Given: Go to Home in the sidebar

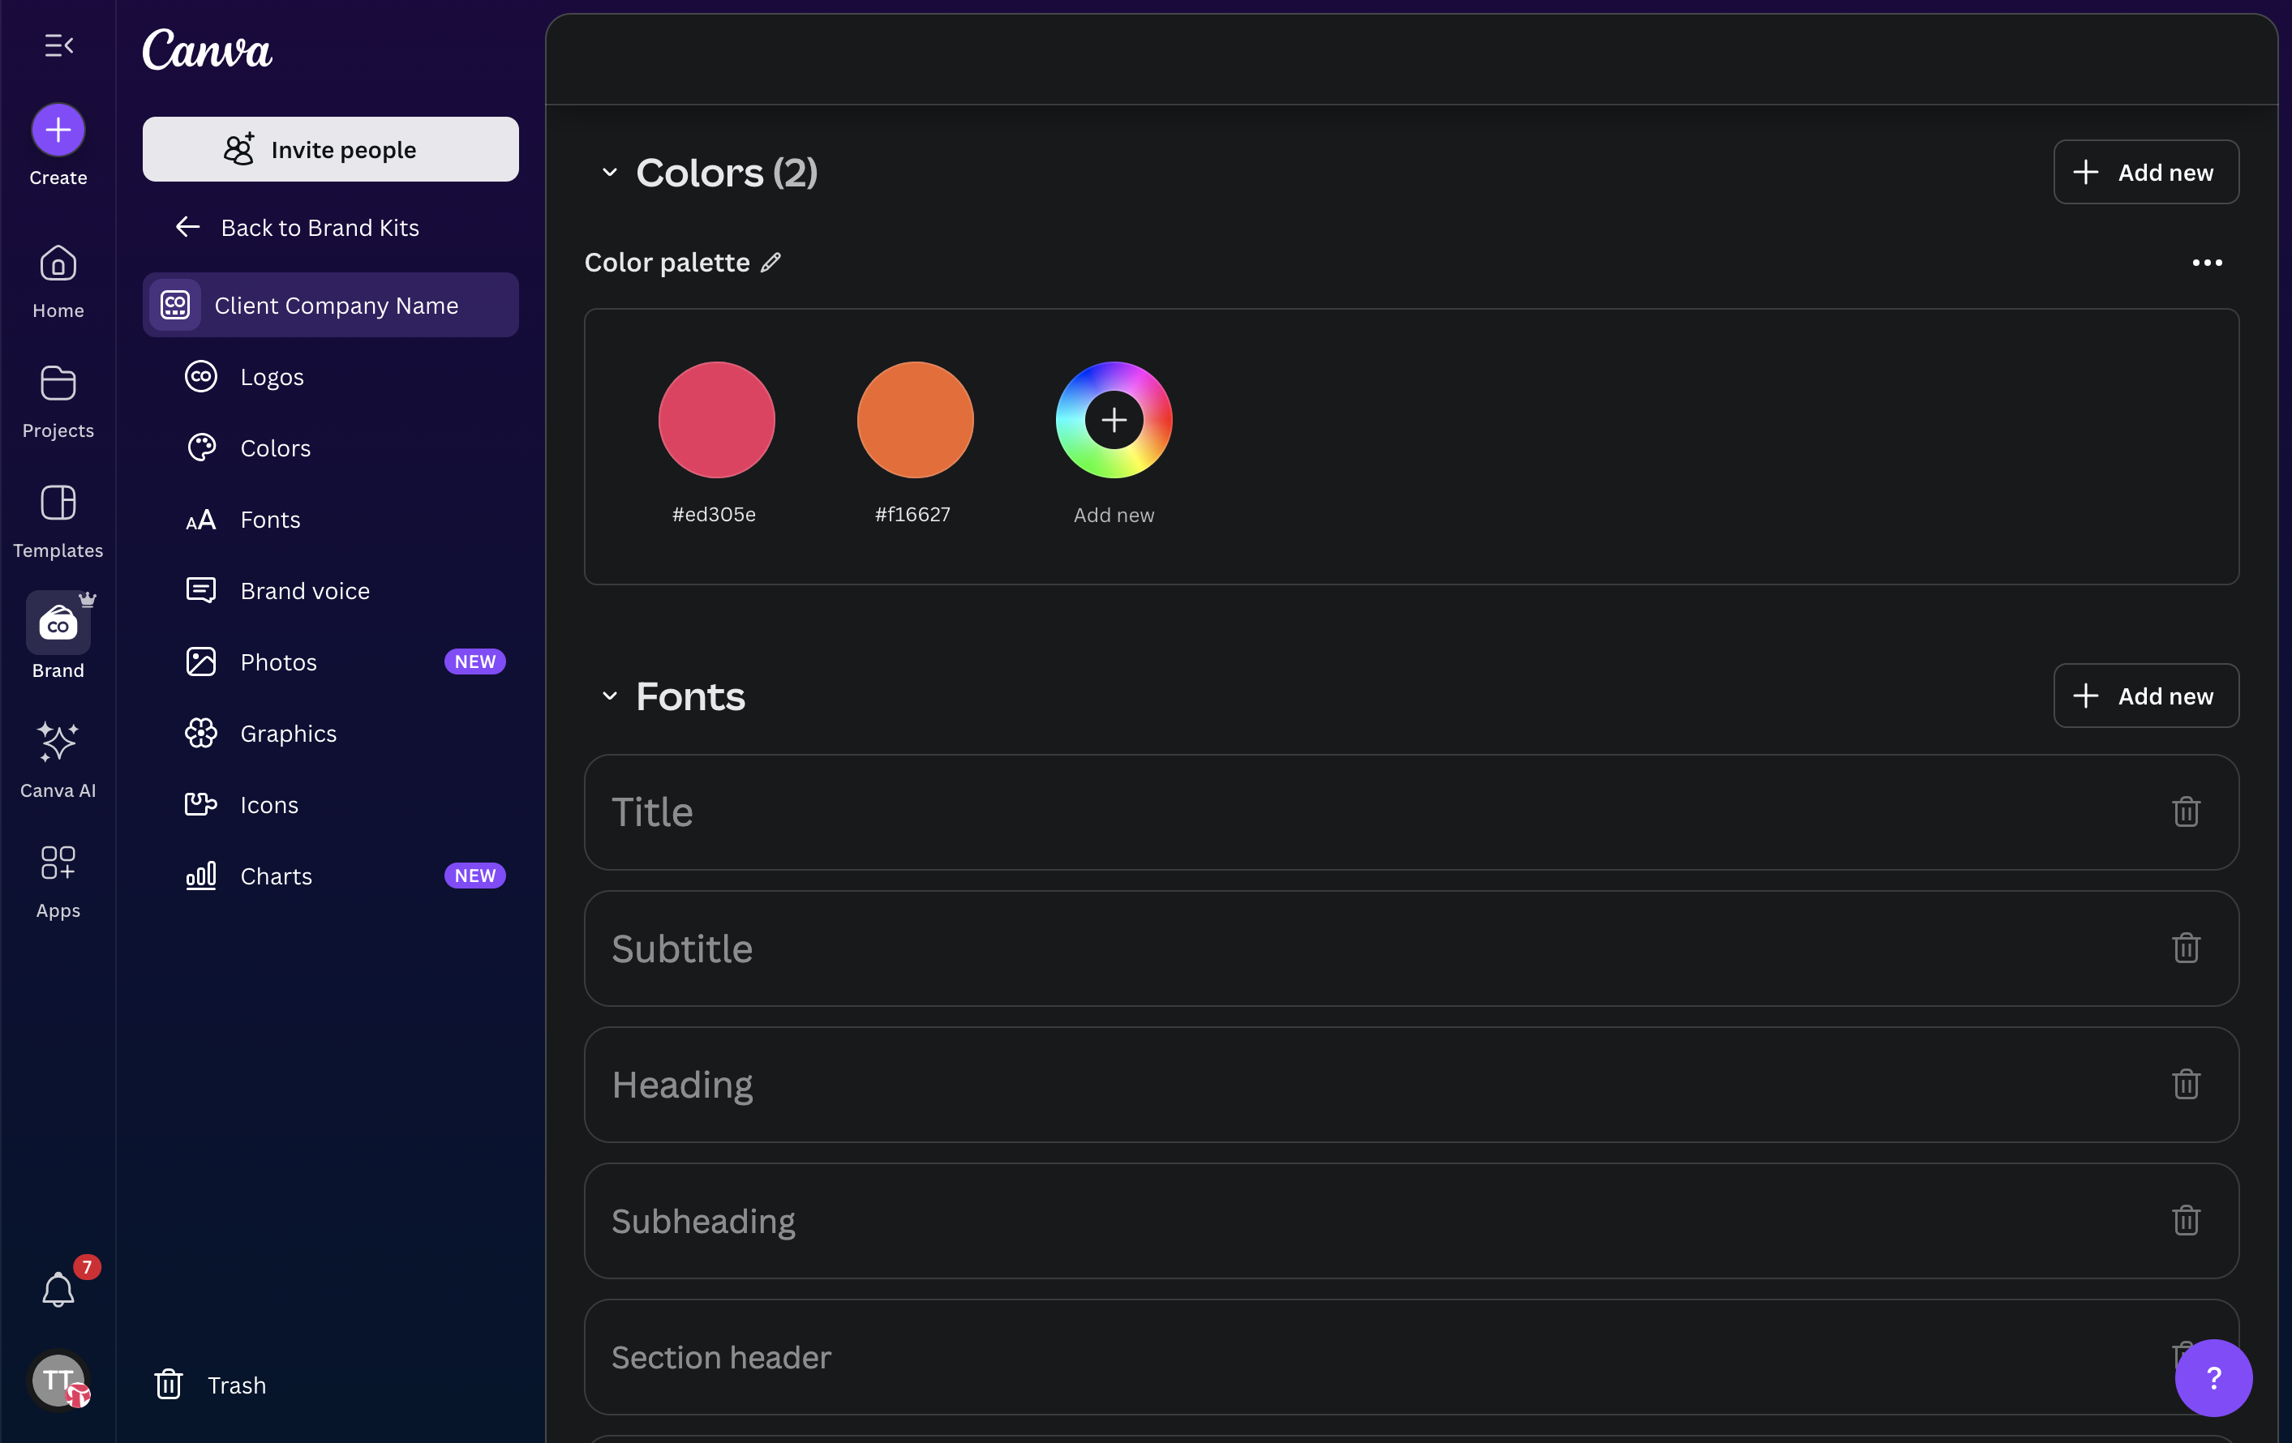Looking at the screenshot, I should pyautogui.click(x=58, y=281).
